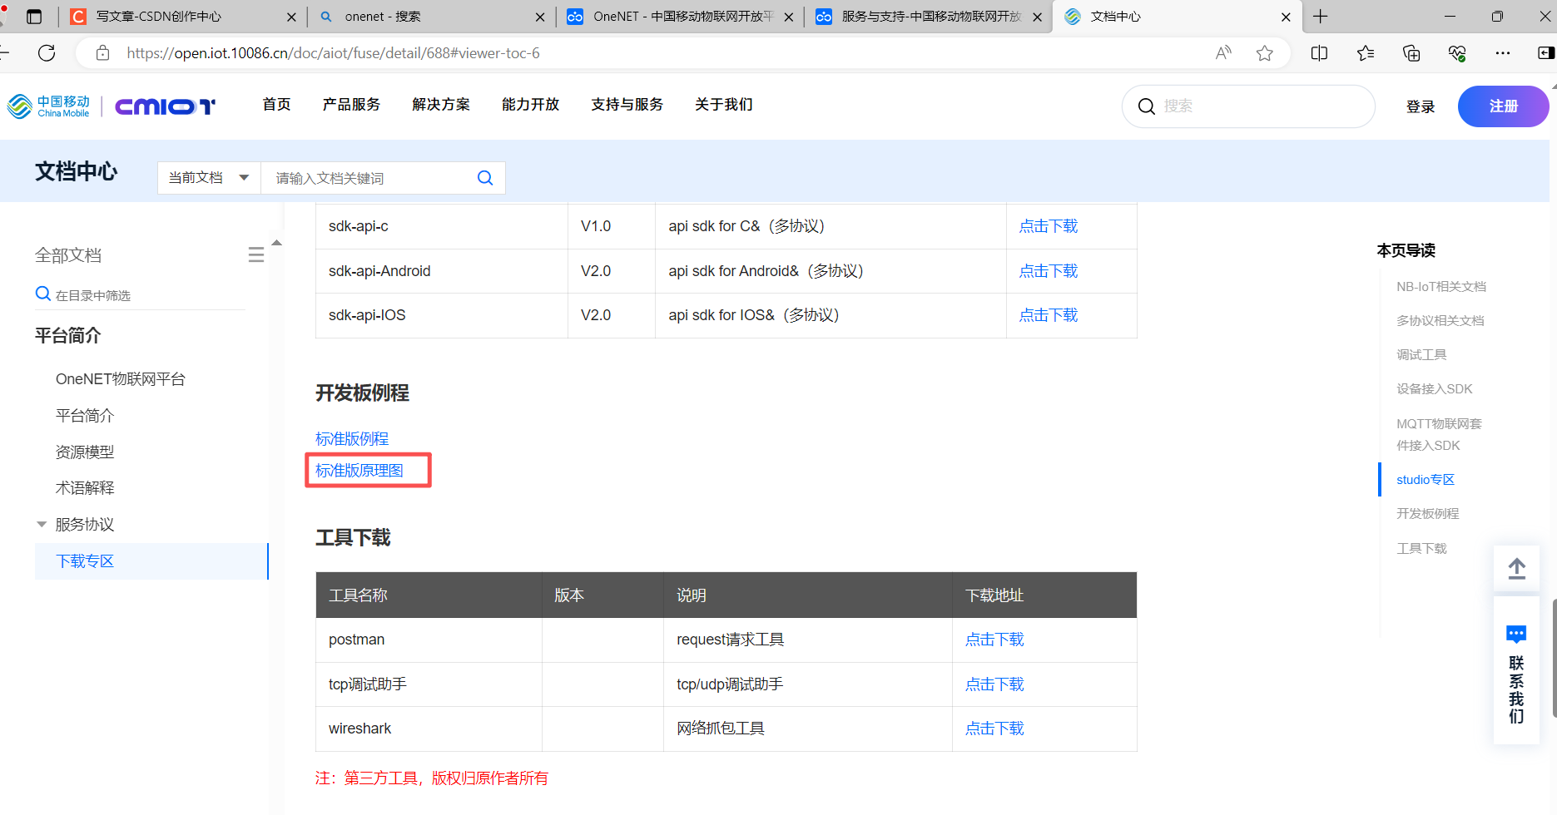Download sdk-api-IOS via 点击下载
This screenshot has width=1557, height=815.
coord(1049,315)
